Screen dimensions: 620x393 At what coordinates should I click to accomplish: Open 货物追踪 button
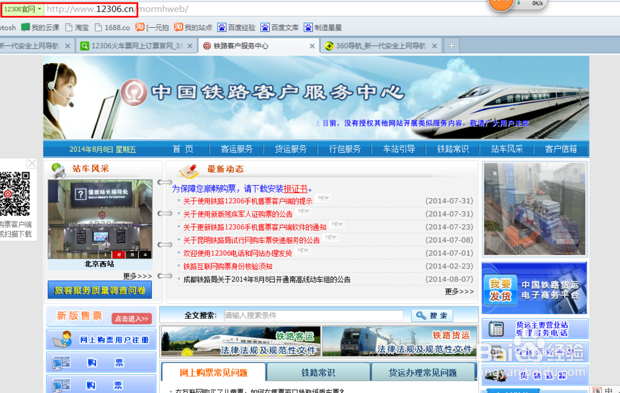(535, 375)
